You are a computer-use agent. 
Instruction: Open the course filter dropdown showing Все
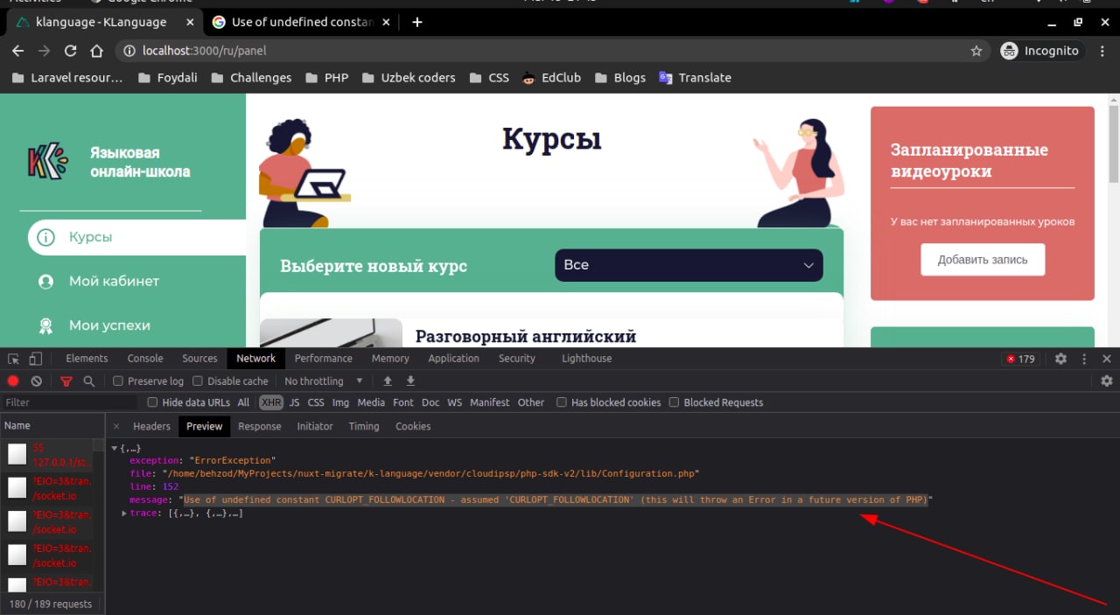689,265
